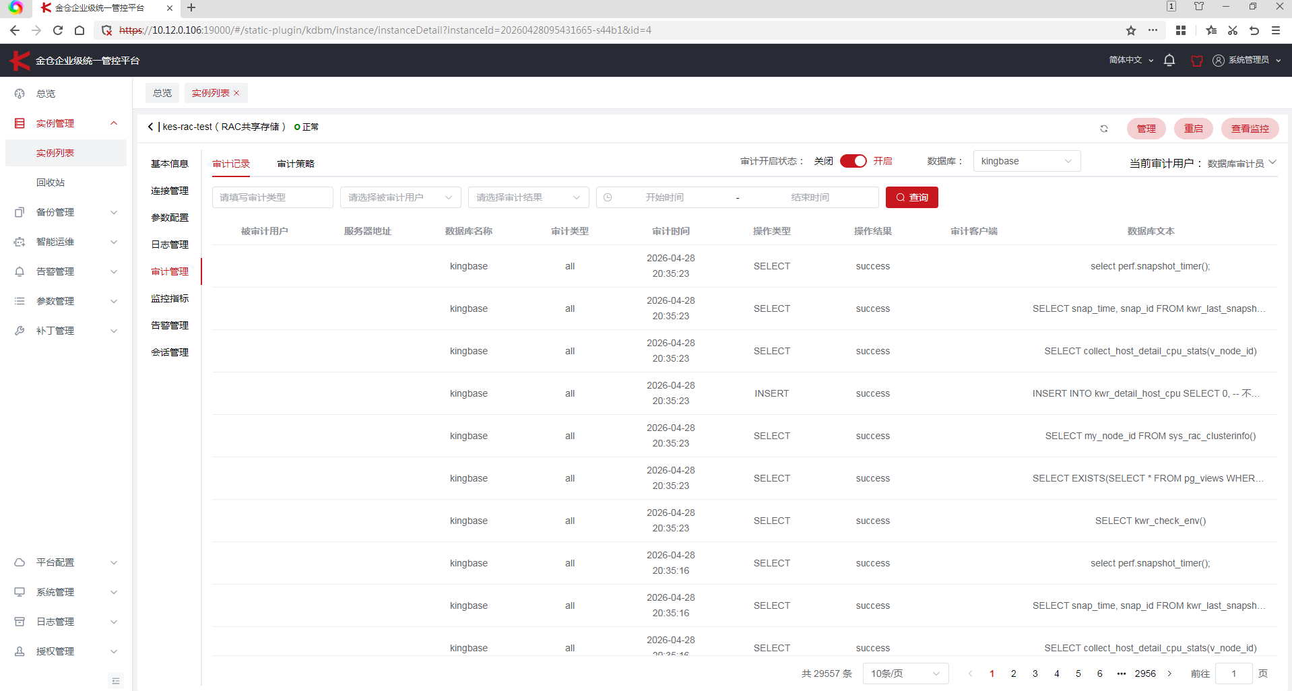Viewport: 1292px width, 691px height.
Task: Open the 实例列表 sidebar link
Action: [x=66, y=153]
